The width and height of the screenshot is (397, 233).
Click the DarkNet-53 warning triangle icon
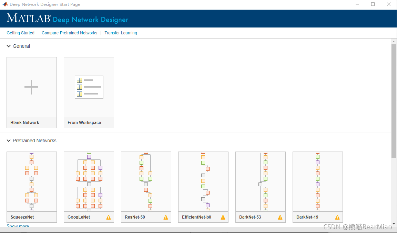pos(280,217)
